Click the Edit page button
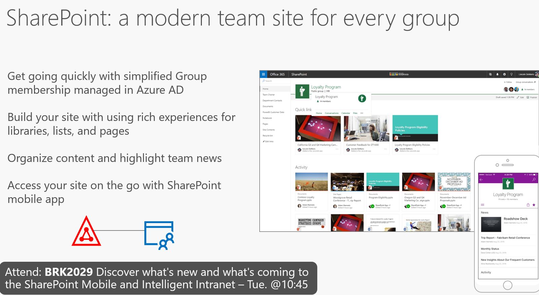This screenshot has height=295, width=539. pos(520,97)
